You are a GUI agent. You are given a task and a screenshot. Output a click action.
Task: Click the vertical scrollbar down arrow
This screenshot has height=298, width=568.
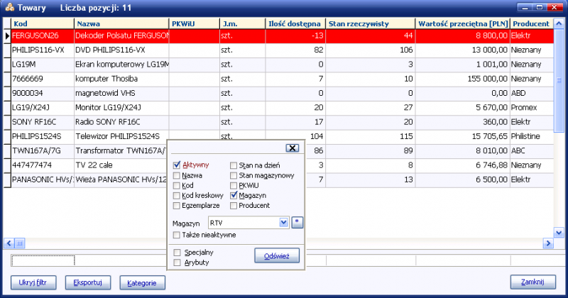(x=559, y=233)
